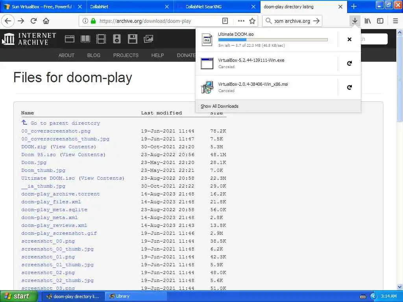Open the Images picture icon
The image size is (403, 302).
click(148, 39)
